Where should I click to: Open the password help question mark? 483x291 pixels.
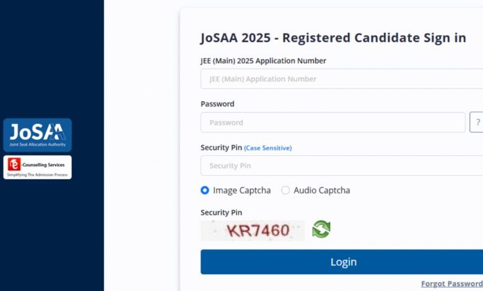tap(477, 122)
